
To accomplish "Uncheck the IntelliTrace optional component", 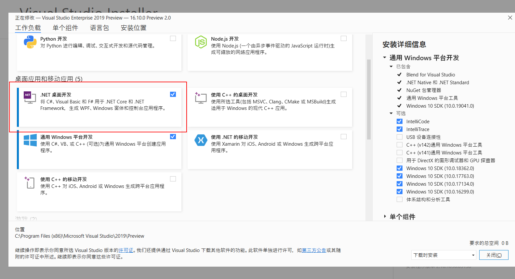I will coord(400,129).
